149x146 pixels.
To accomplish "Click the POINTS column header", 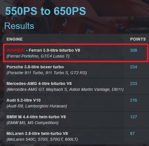I will pos(138,39).
